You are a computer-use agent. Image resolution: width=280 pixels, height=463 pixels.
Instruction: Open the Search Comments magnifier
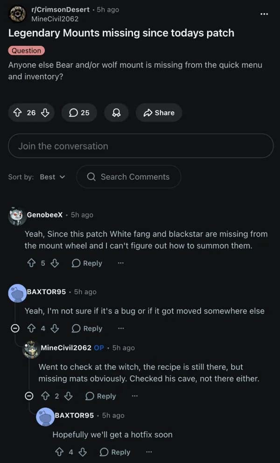(x=91, y=177)
